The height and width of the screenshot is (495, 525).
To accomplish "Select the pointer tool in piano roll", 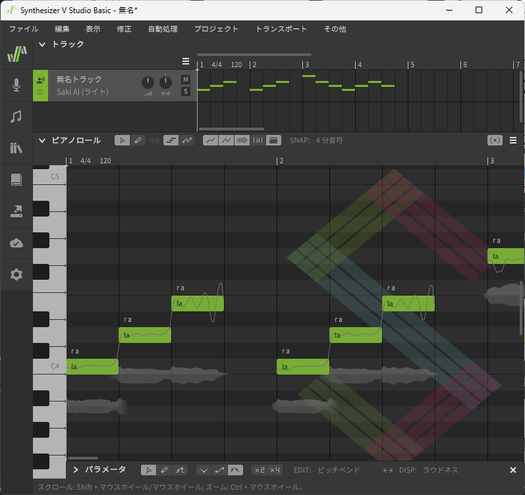I will pyautogui.click(x=122, y=140).
